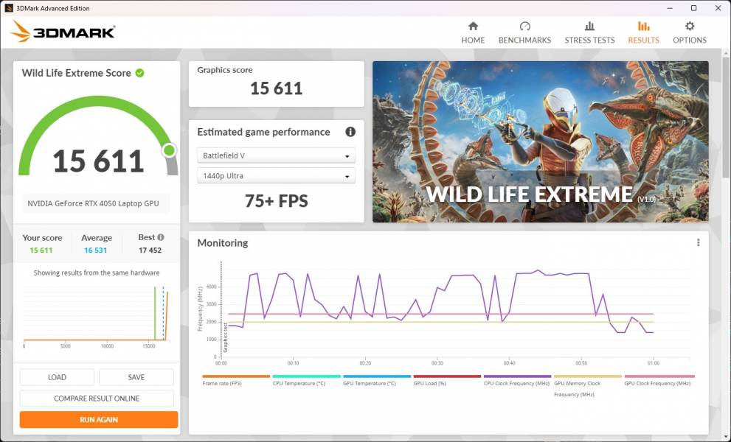Click the Wild Life Extreme banner image

pos(540,141)
